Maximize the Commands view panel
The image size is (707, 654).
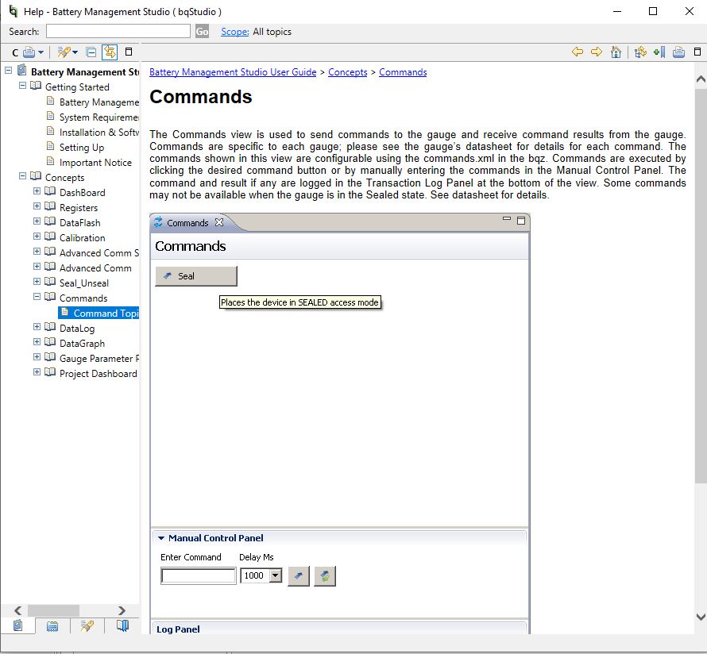pos(521,221)
